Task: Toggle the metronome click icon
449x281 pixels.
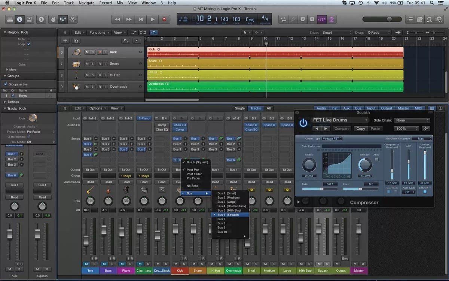Action: 331,19
